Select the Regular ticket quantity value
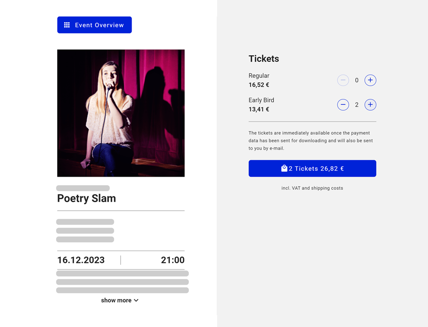 click(357, 81)
